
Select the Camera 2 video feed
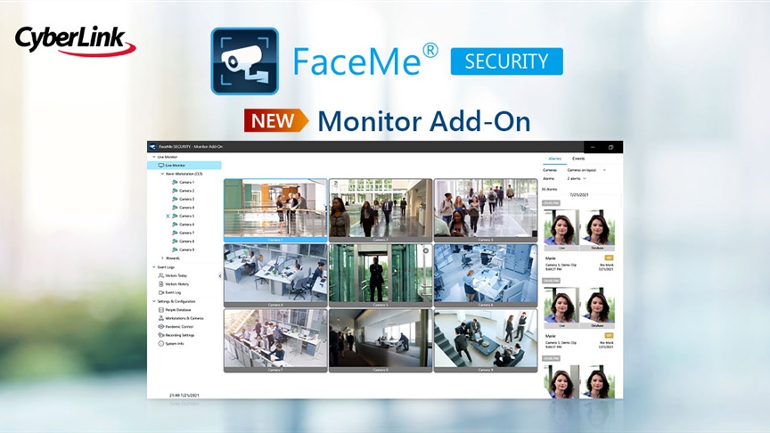(x=381, y=208)
